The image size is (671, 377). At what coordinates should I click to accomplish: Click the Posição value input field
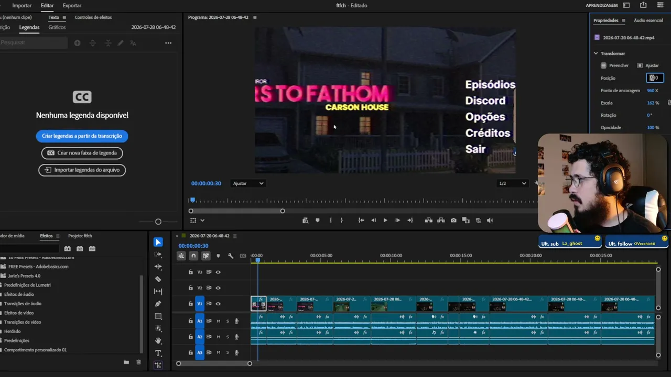coord(655,78)
